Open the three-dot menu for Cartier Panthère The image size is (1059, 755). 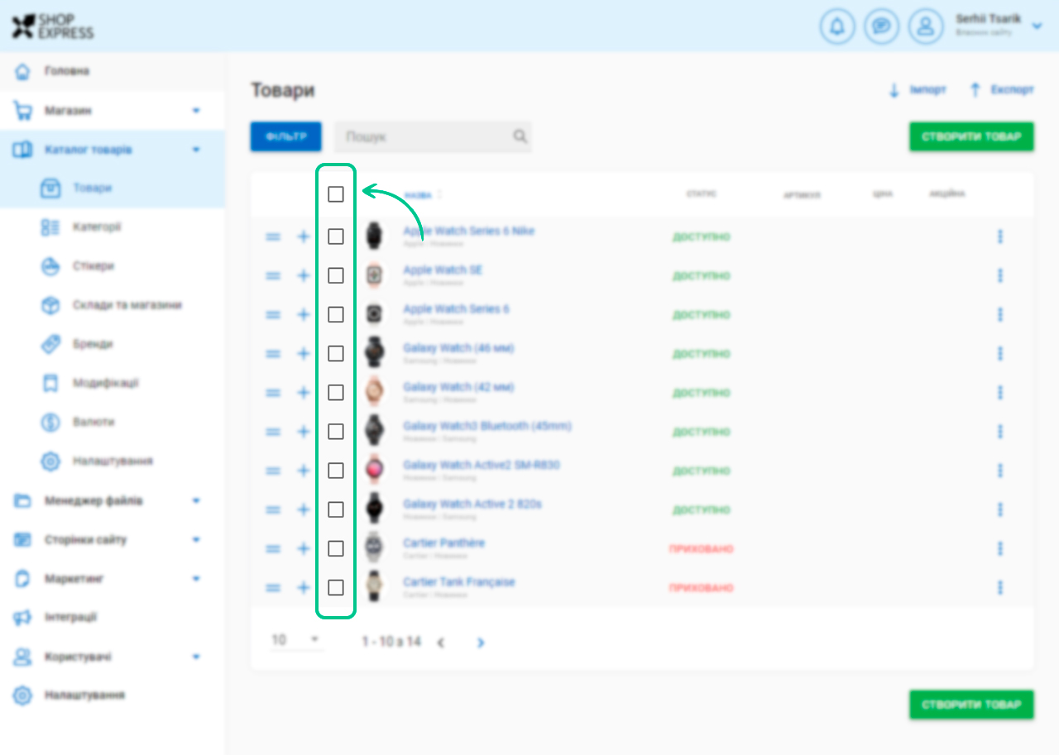pos(1000,549)
